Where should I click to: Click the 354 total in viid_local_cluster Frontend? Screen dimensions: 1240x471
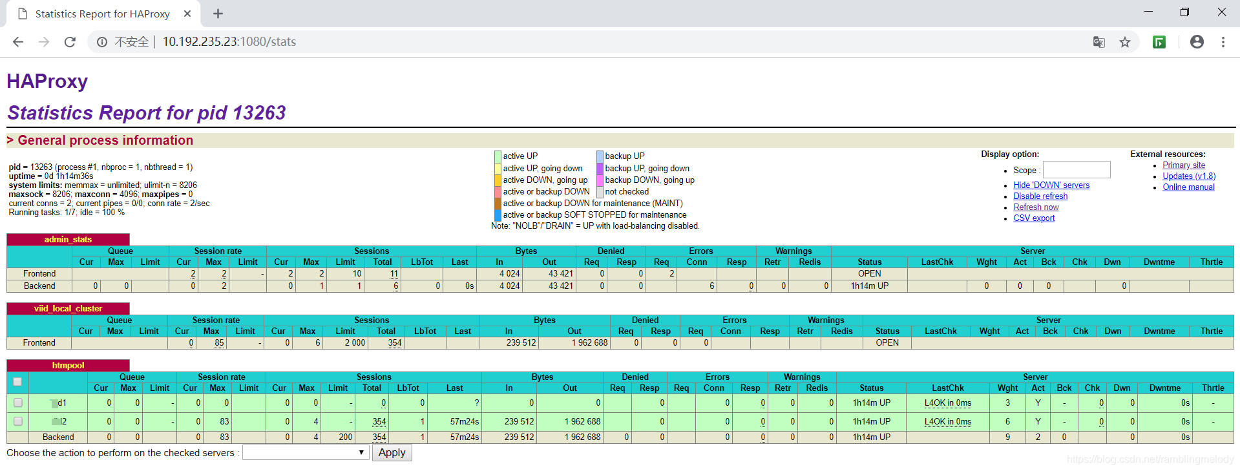395,343
